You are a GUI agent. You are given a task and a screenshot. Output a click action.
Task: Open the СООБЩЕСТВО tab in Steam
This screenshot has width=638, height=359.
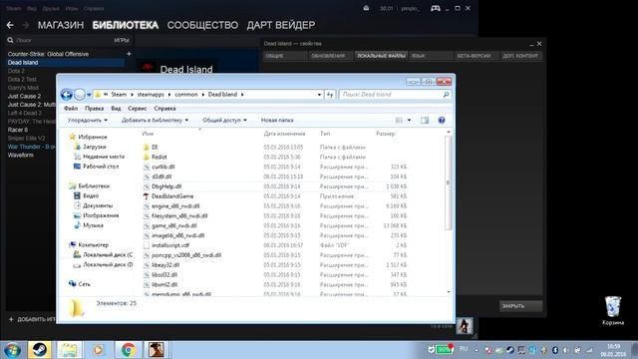pyautogui.click(x=202, y=25)
